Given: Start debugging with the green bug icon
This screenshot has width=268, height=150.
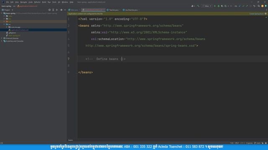Looking at the screenshot, I should (219, 6).
